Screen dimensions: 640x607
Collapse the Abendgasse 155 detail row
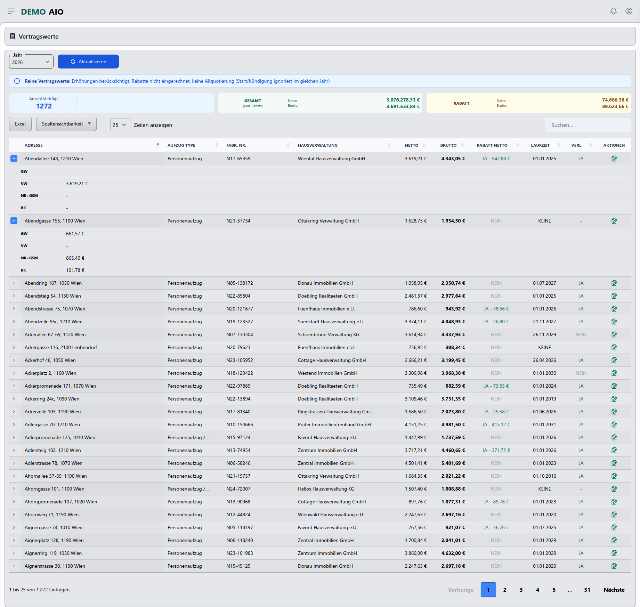click(x=14, y=221)
